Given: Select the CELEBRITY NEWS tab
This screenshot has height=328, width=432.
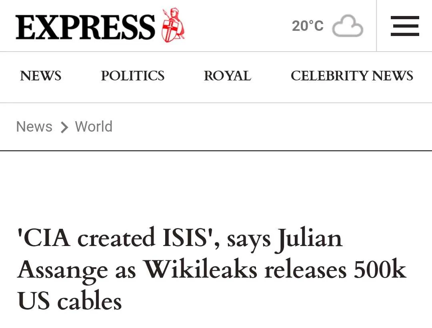Looking at the screenshot, I should tap(352, 76).
